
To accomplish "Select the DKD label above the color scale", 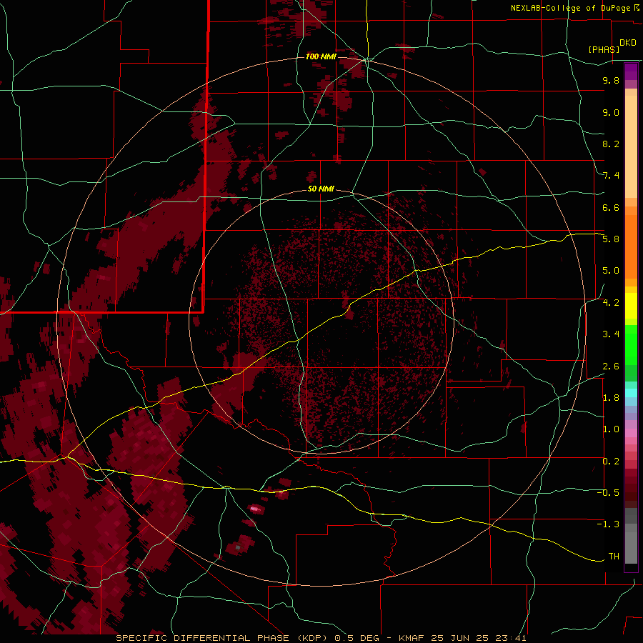I will [628, 43].
